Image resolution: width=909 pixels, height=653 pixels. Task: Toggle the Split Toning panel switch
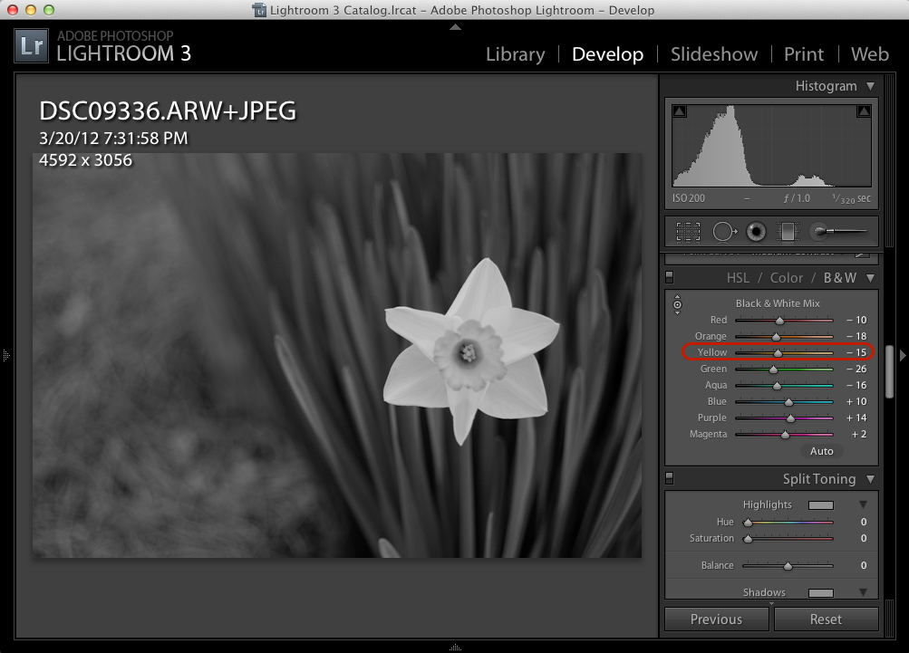click(x=670, y=478)
